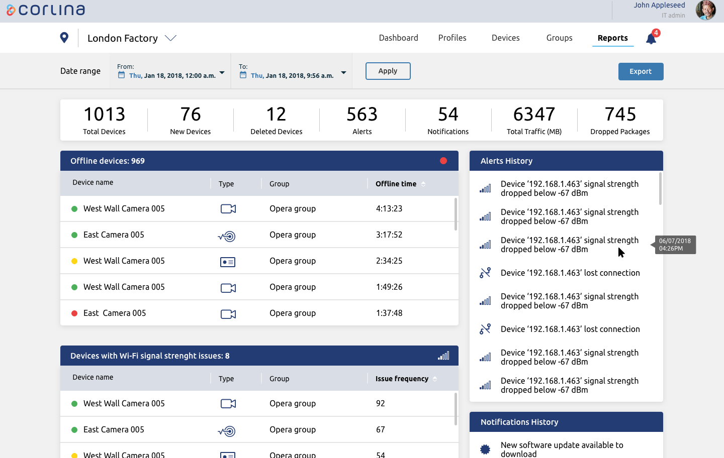Click the 745 Dropped Packages statistic
This screenshot has width=724, height=458.
coord(620,120)
